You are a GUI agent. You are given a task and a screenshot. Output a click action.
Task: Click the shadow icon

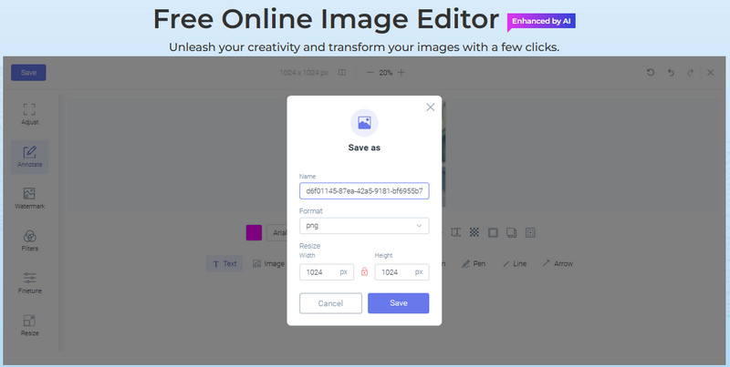512,232
